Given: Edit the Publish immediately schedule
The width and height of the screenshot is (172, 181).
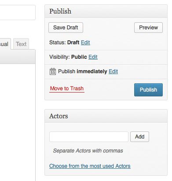Looking at the screenshot, I should [113, 71].
